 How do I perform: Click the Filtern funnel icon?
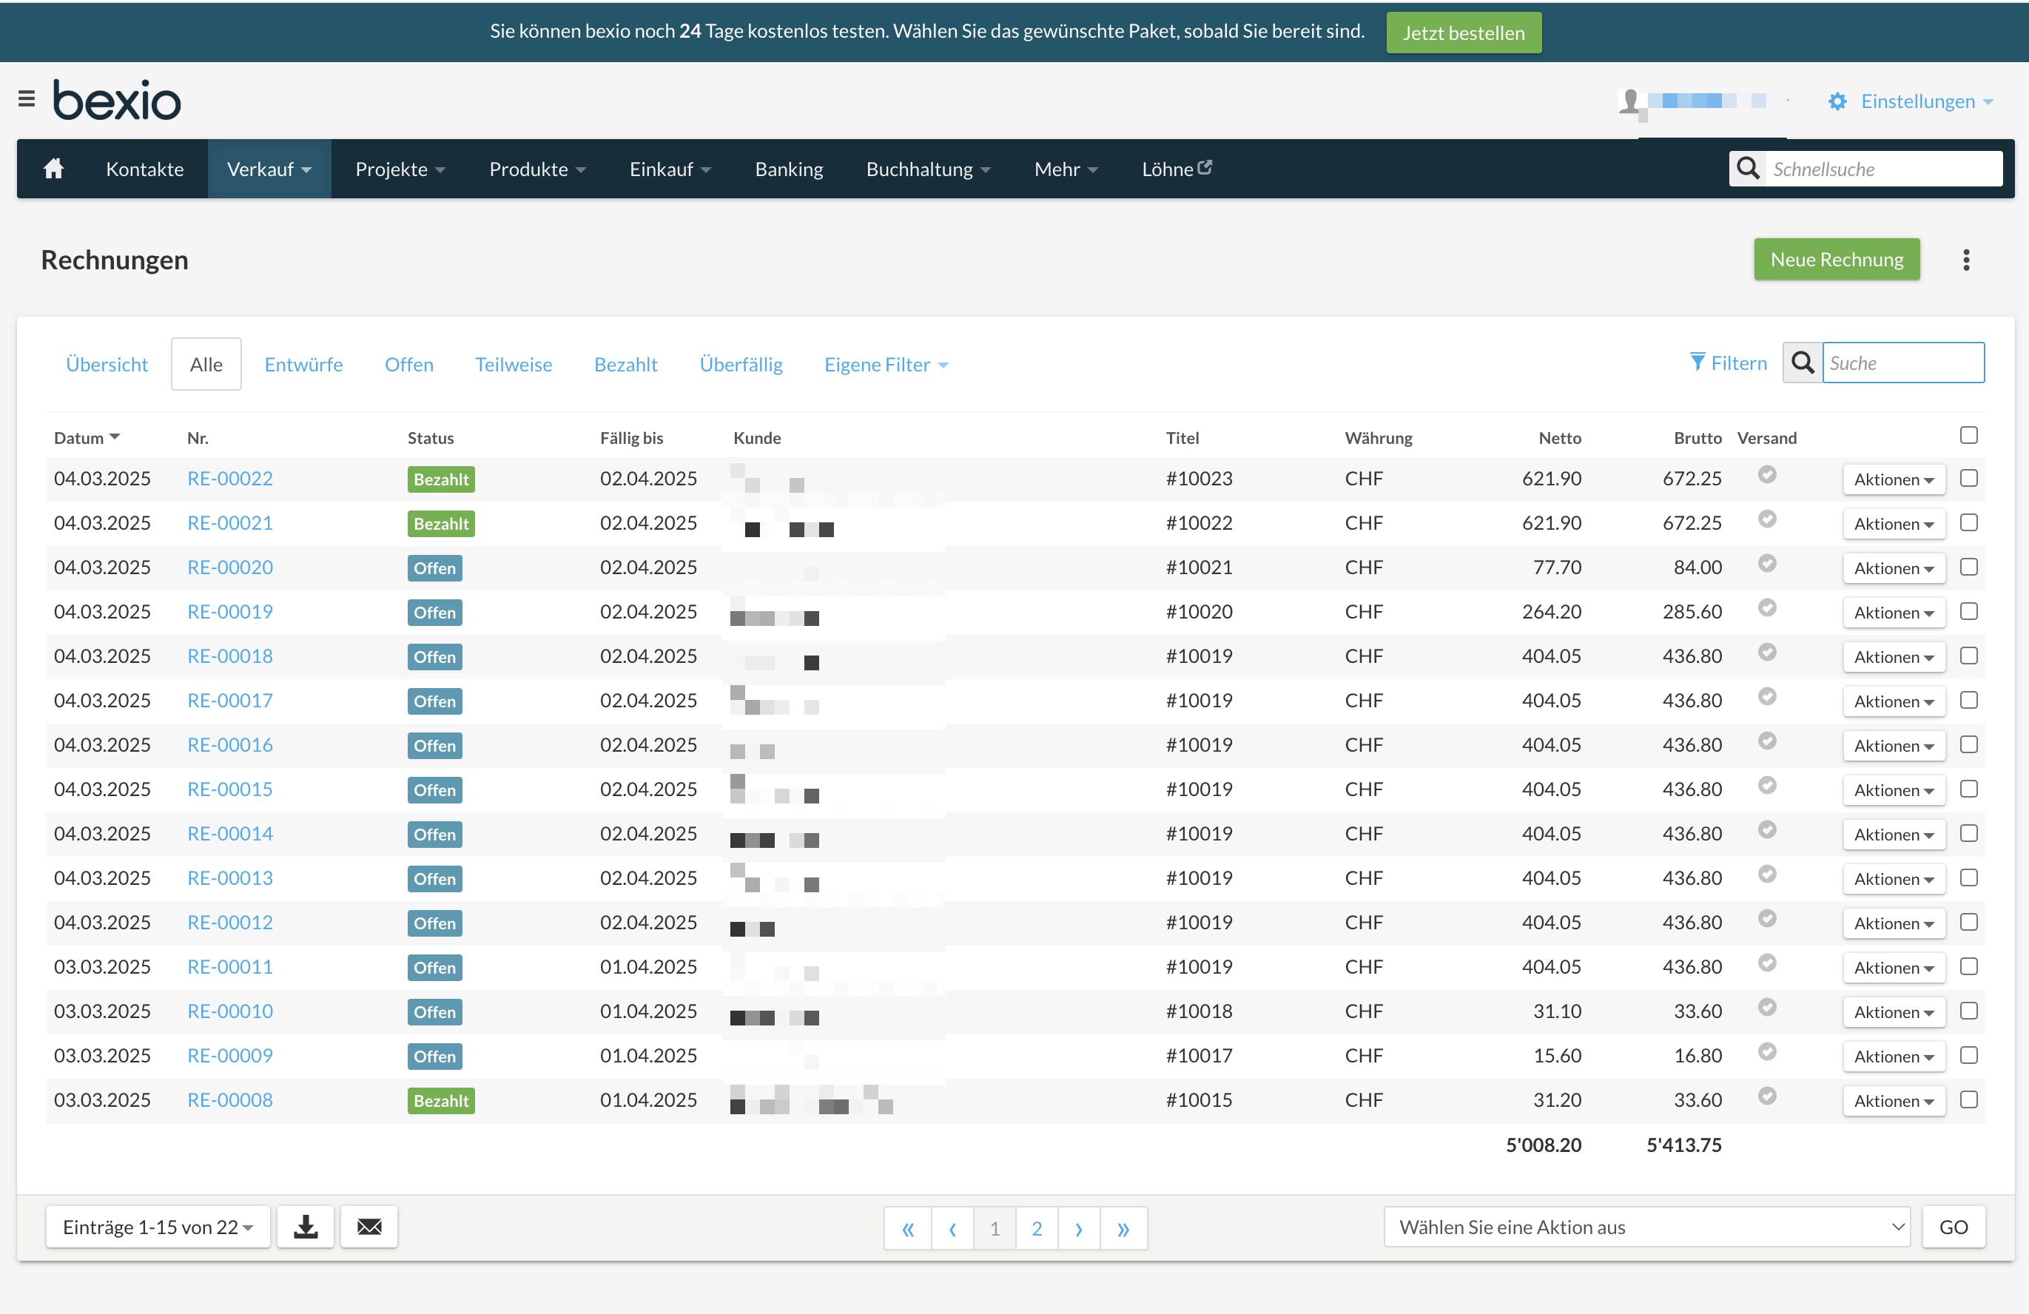1697,362
